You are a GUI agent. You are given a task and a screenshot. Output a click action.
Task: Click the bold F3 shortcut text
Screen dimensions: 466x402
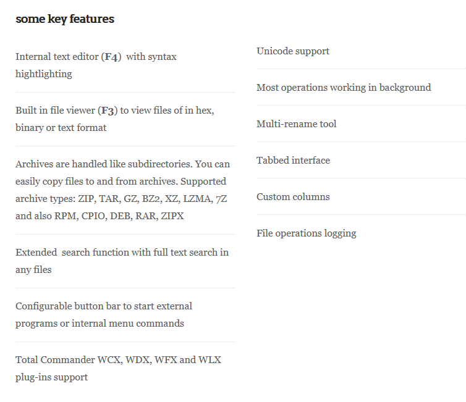point(108,111)
